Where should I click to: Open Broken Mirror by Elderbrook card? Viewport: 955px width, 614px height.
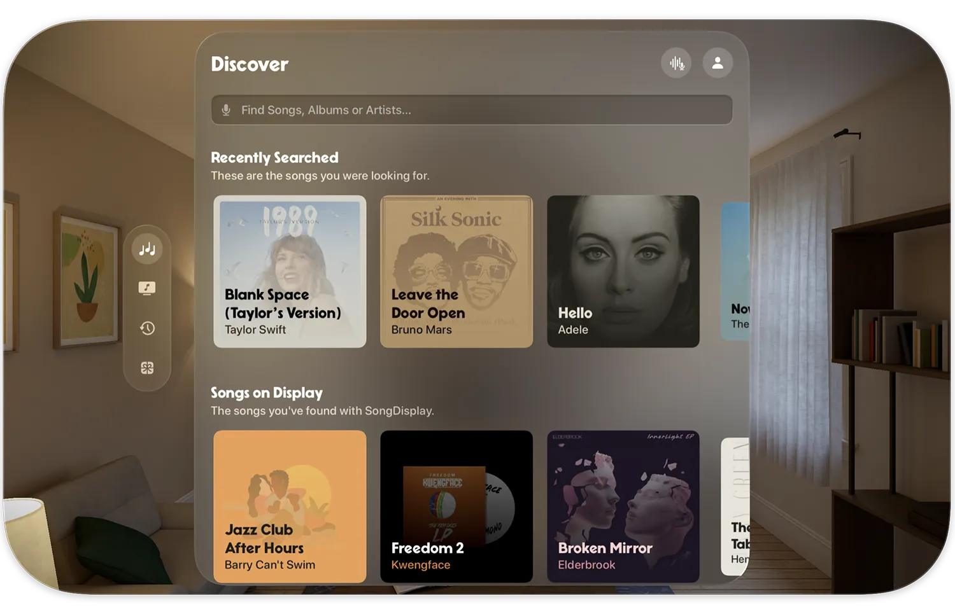pos(623,506)
